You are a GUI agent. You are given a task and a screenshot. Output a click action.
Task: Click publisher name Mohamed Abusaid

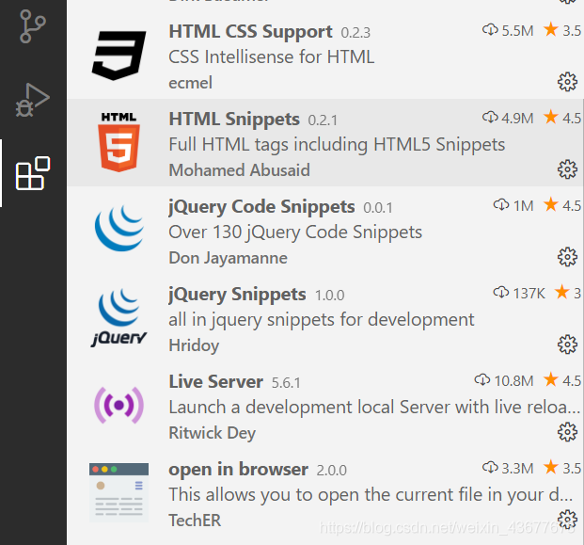[239, 170]
